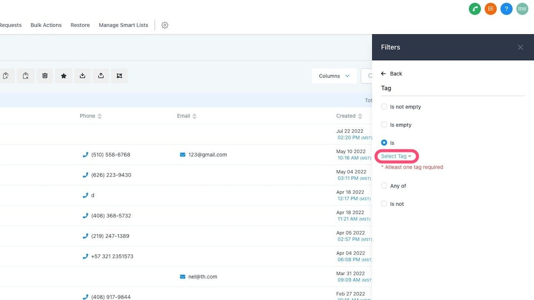534x300 pixels.
Task: Click email address 123@gmail.com
Action: coord(208,155)
